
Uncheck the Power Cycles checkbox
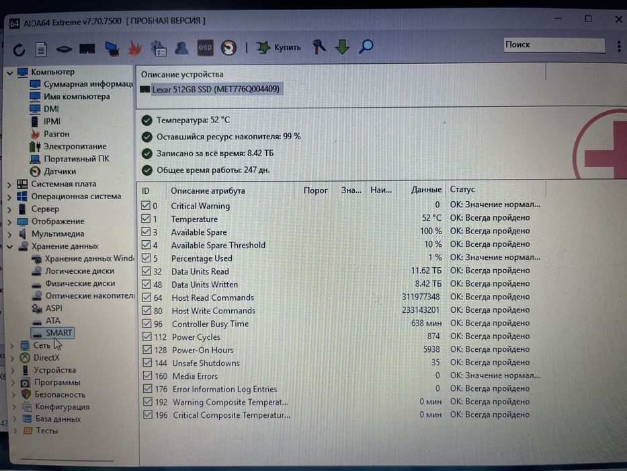pos(147,336)
